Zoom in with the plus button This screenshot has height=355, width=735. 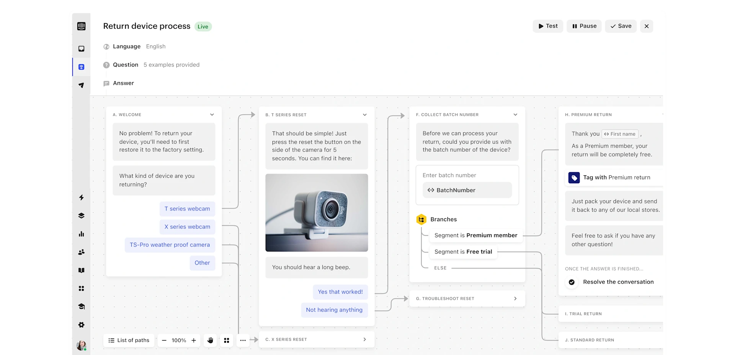coord(194,340)
